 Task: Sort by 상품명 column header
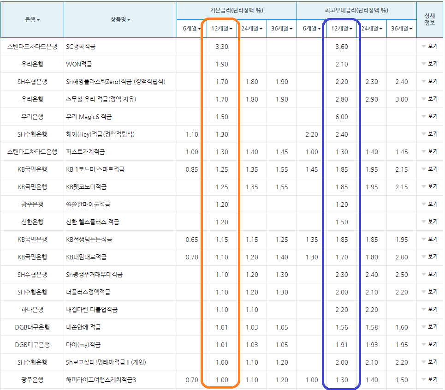(120, 19)
